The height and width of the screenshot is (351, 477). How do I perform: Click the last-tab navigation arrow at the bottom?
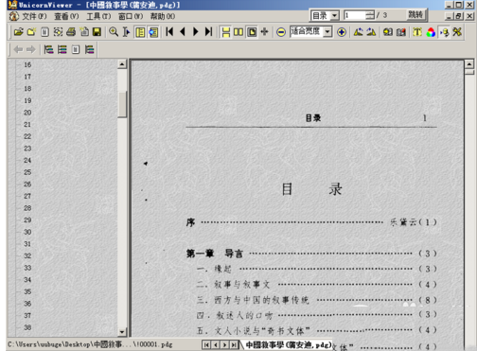pos(234,345)
